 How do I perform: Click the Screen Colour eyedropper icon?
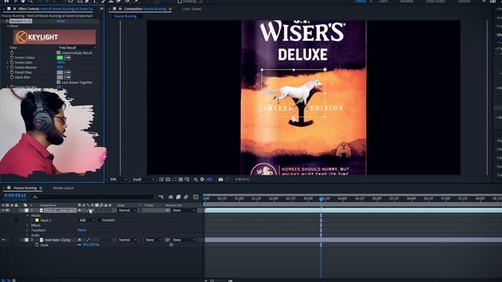[67, 57]
